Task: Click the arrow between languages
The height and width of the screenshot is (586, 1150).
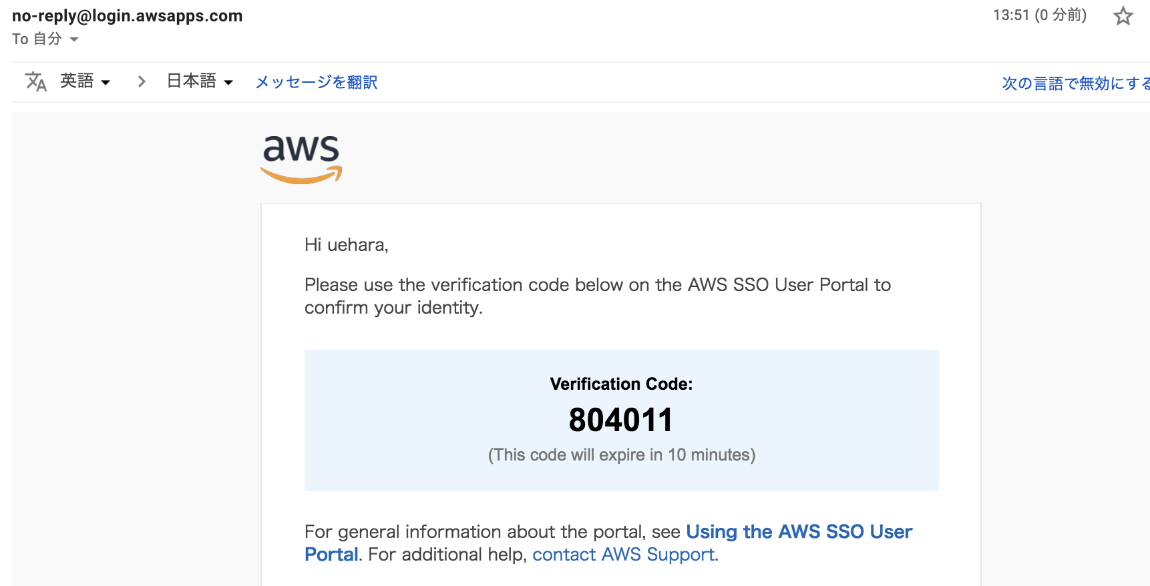Action: (x=141, y=81)
